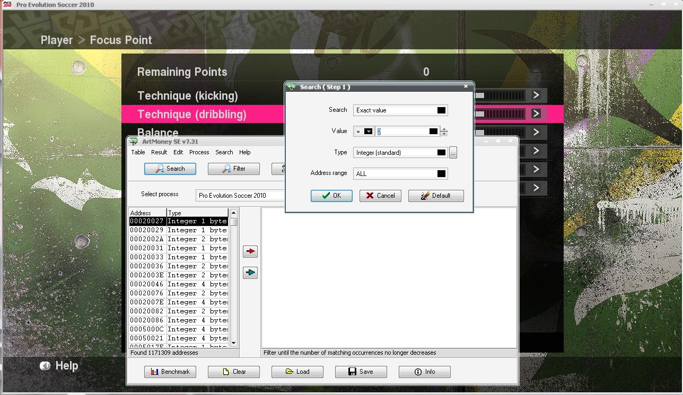Select address row 00050021
This screenshot has width=683, height=395.
179,338
